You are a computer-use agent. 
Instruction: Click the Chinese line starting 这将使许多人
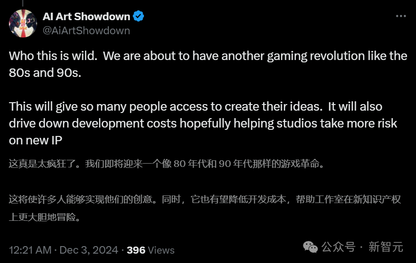click(x=204, y=199)
